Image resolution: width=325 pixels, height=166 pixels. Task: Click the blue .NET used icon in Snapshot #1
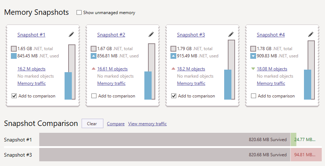coord(14,56)
